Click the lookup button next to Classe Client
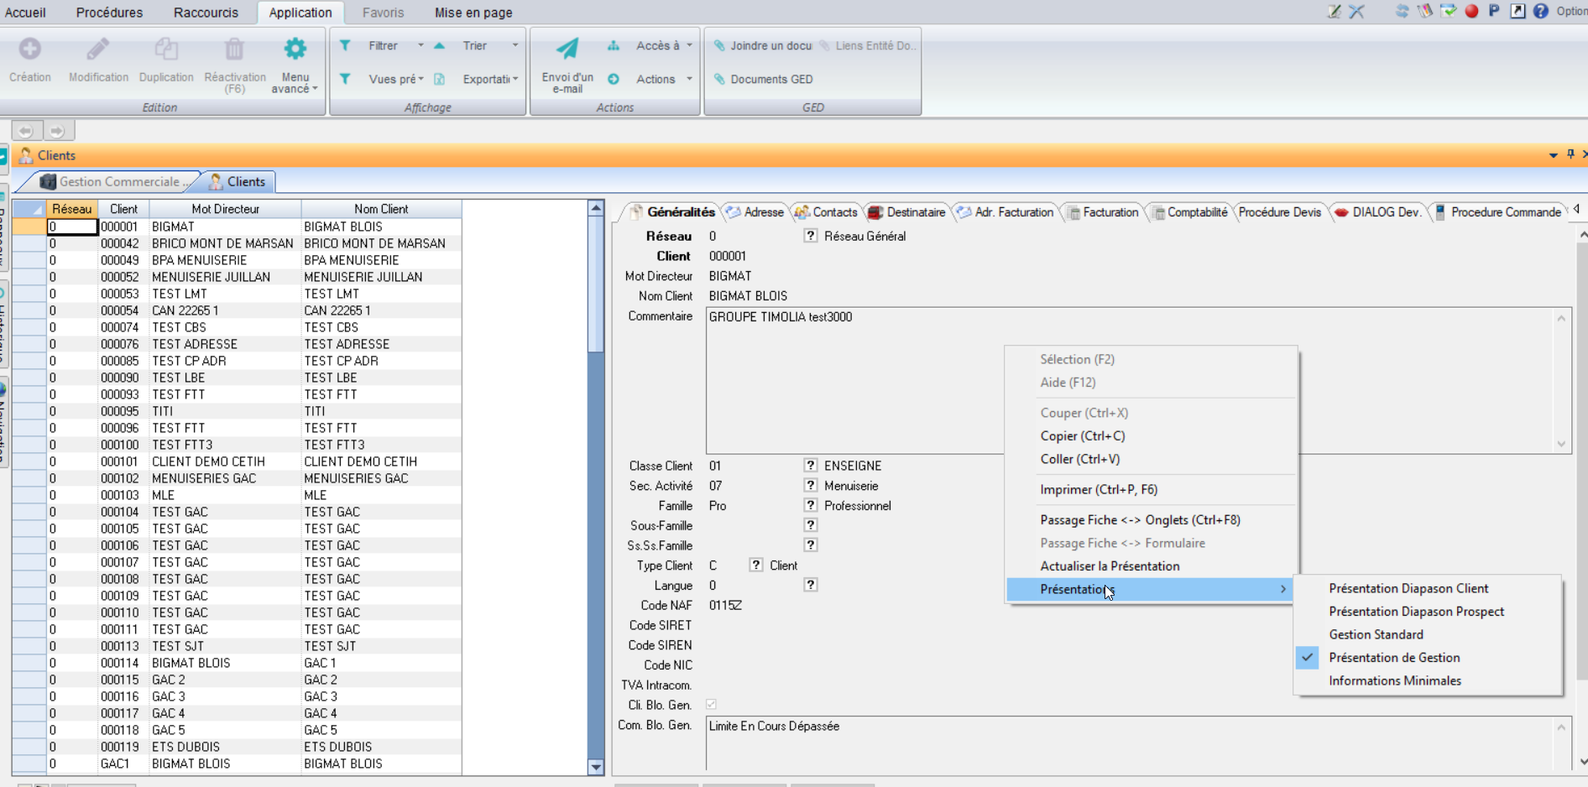Image resolution: width=1588 pixels, height=787 pixels. 810,465
